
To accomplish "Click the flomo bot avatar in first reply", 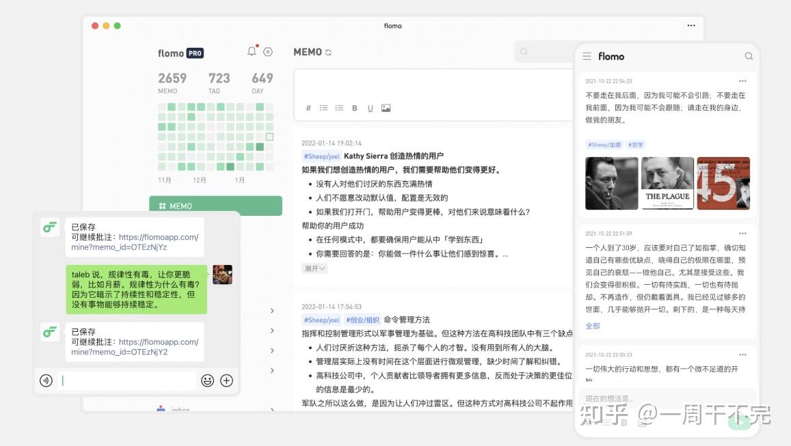I will (49, 227).
